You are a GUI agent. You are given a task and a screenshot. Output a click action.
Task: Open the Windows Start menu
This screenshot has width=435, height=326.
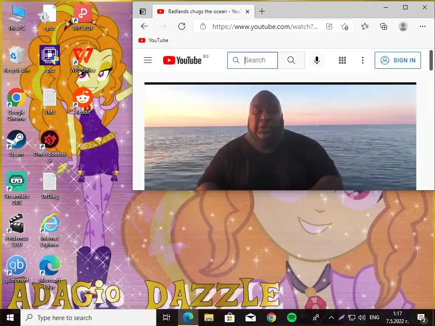coord(10,318)
